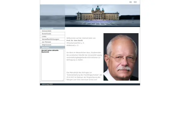Viewport: 180px width, 113px height.
Task: Click the printer icon at top
Action: tap(130, 2)
